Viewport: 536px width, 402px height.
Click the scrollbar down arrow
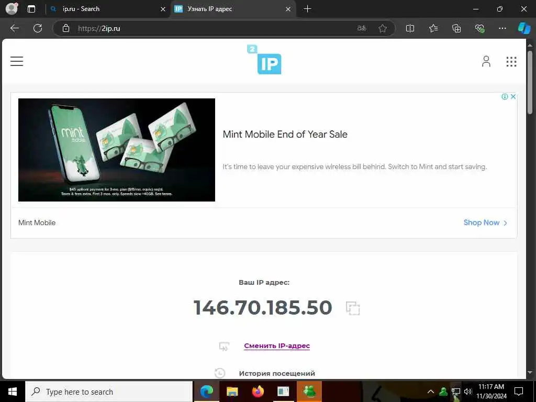click(x=530, y=373)
